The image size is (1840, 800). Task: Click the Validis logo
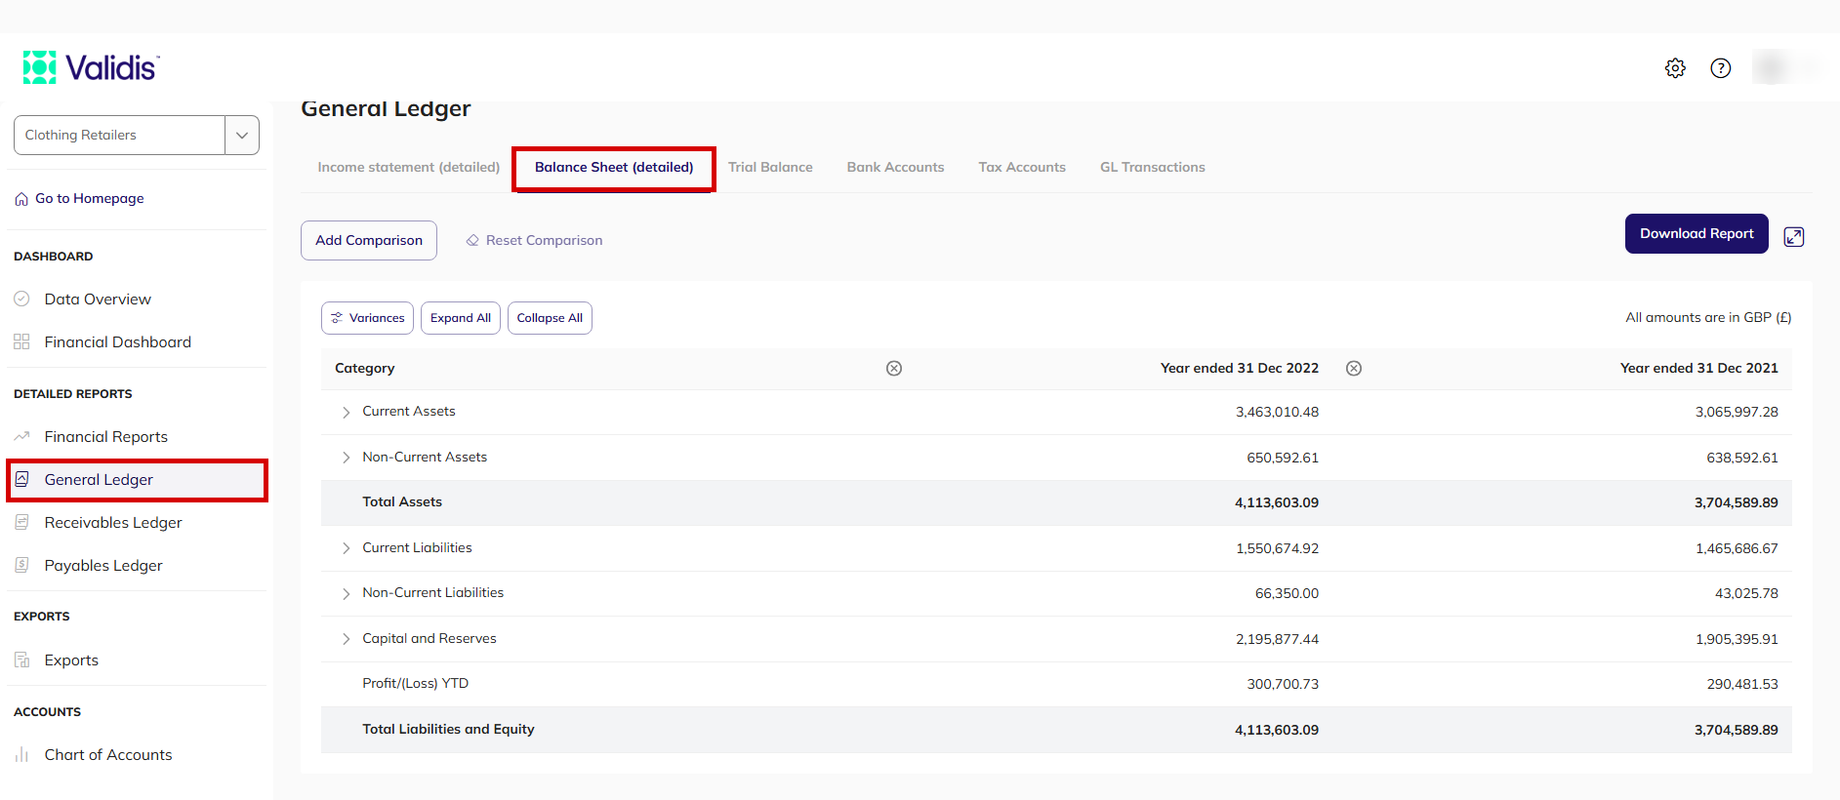coord(91,67)
